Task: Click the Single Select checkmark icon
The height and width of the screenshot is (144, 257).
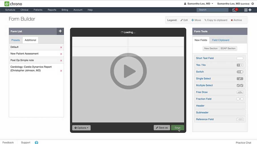Action: pyautogui.click(x=240, y=79)
